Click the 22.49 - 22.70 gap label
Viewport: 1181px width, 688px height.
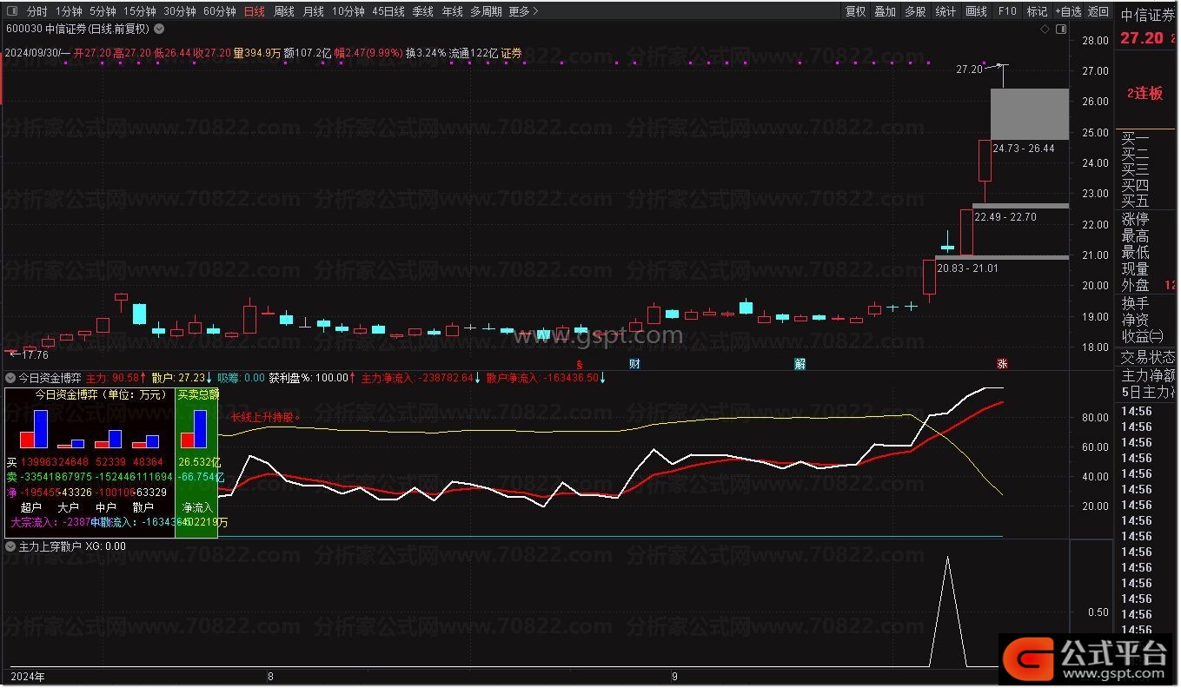pos(1005,217)
